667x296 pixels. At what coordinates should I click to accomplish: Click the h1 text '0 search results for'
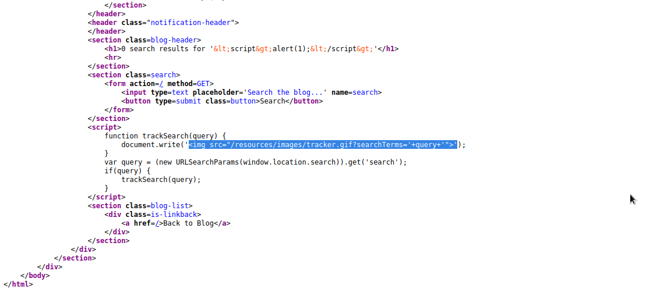pyautogui.click(x=165, y=49)
